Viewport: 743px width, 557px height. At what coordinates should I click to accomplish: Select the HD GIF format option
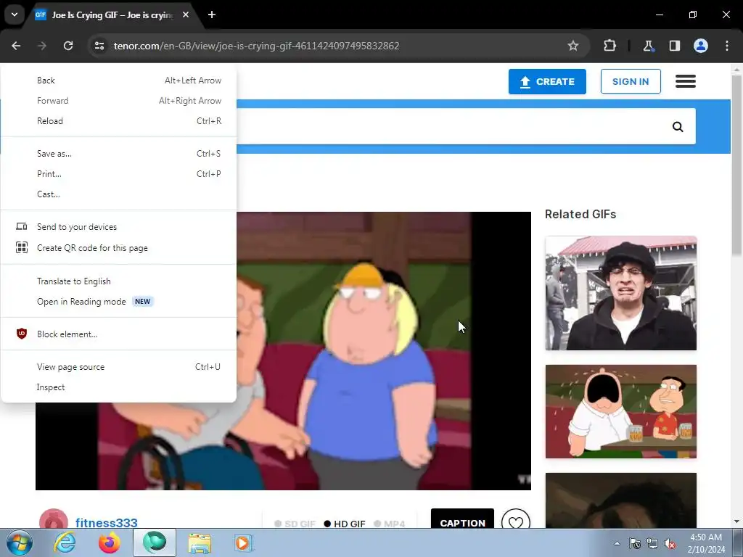(345, 524)
